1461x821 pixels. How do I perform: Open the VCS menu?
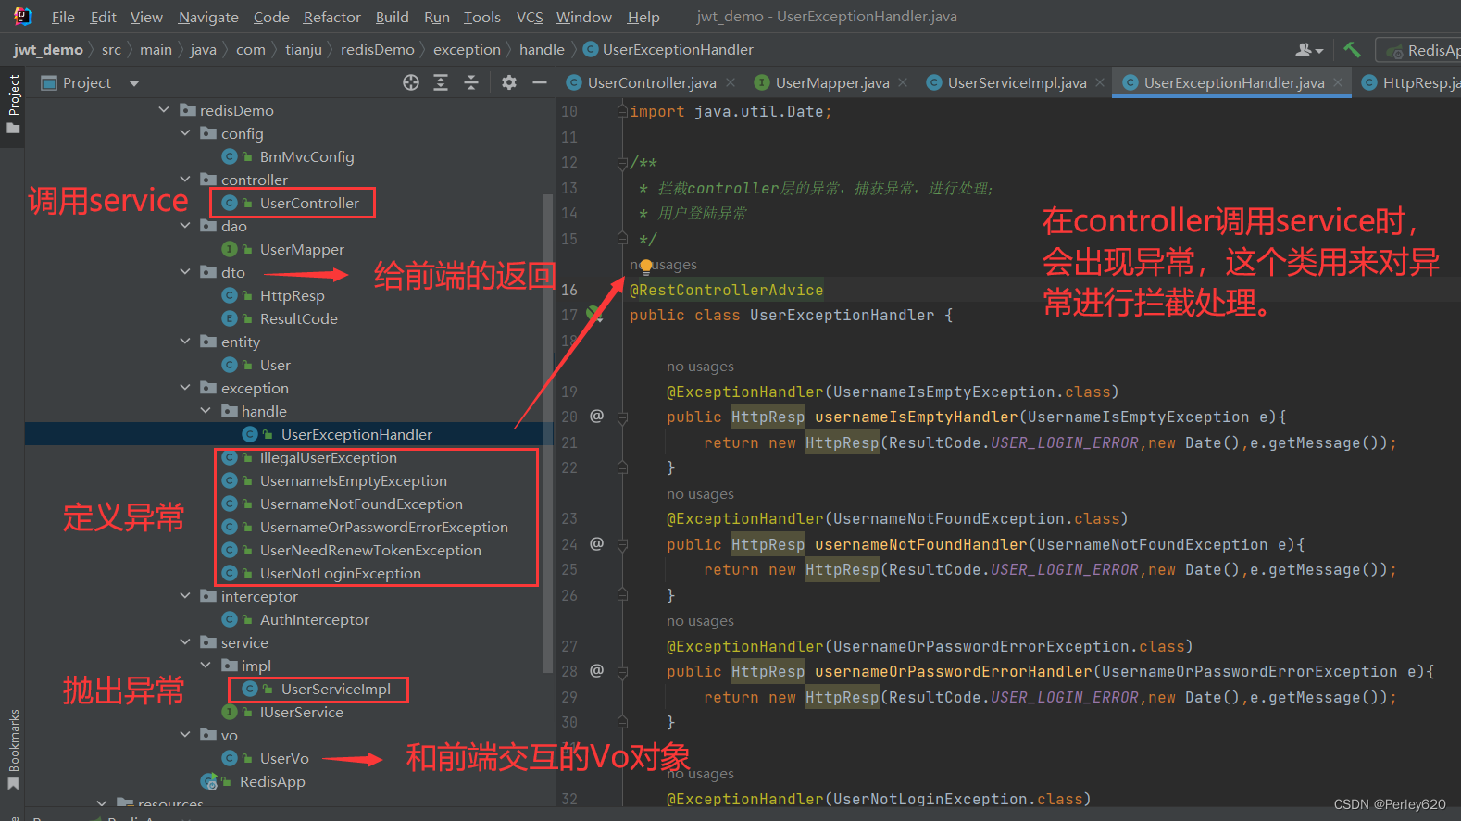[x=530, y=17]
